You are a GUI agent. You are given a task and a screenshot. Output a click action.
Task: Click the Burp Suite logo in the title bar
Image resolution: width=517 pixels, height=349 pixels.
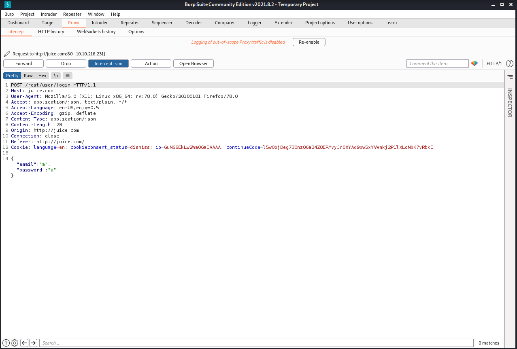(8, 4)
